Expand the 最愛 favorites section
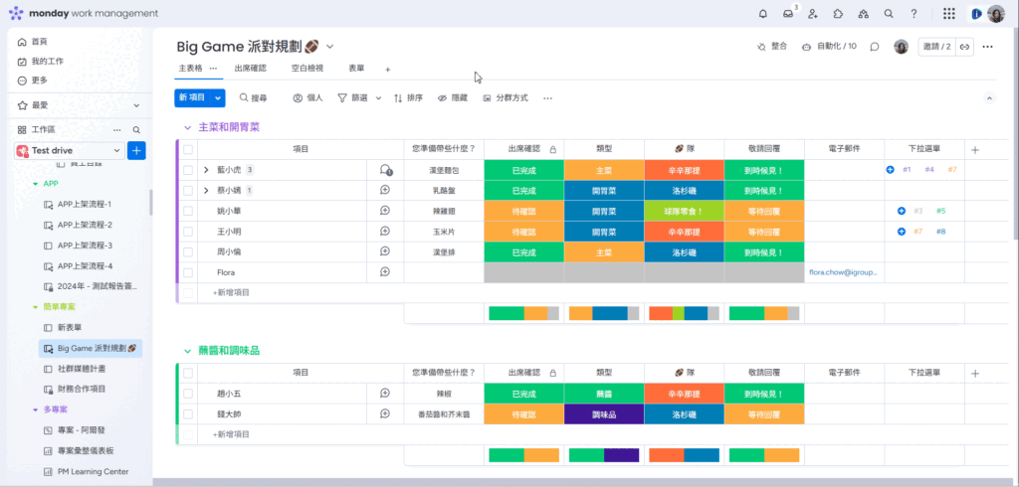 click(x=136, y=105)
